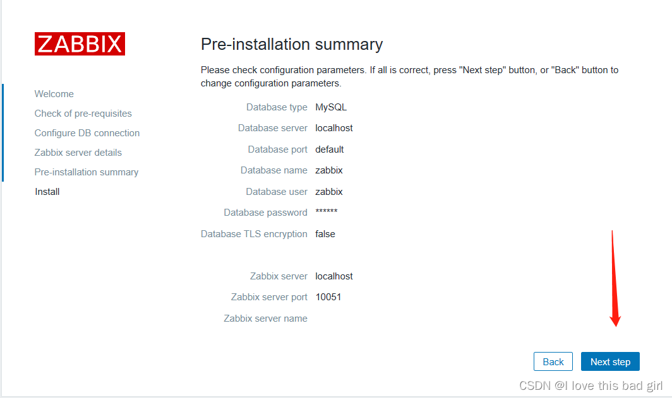
Task: Select the Pre-installation summary step
Action: coord(87,172)
